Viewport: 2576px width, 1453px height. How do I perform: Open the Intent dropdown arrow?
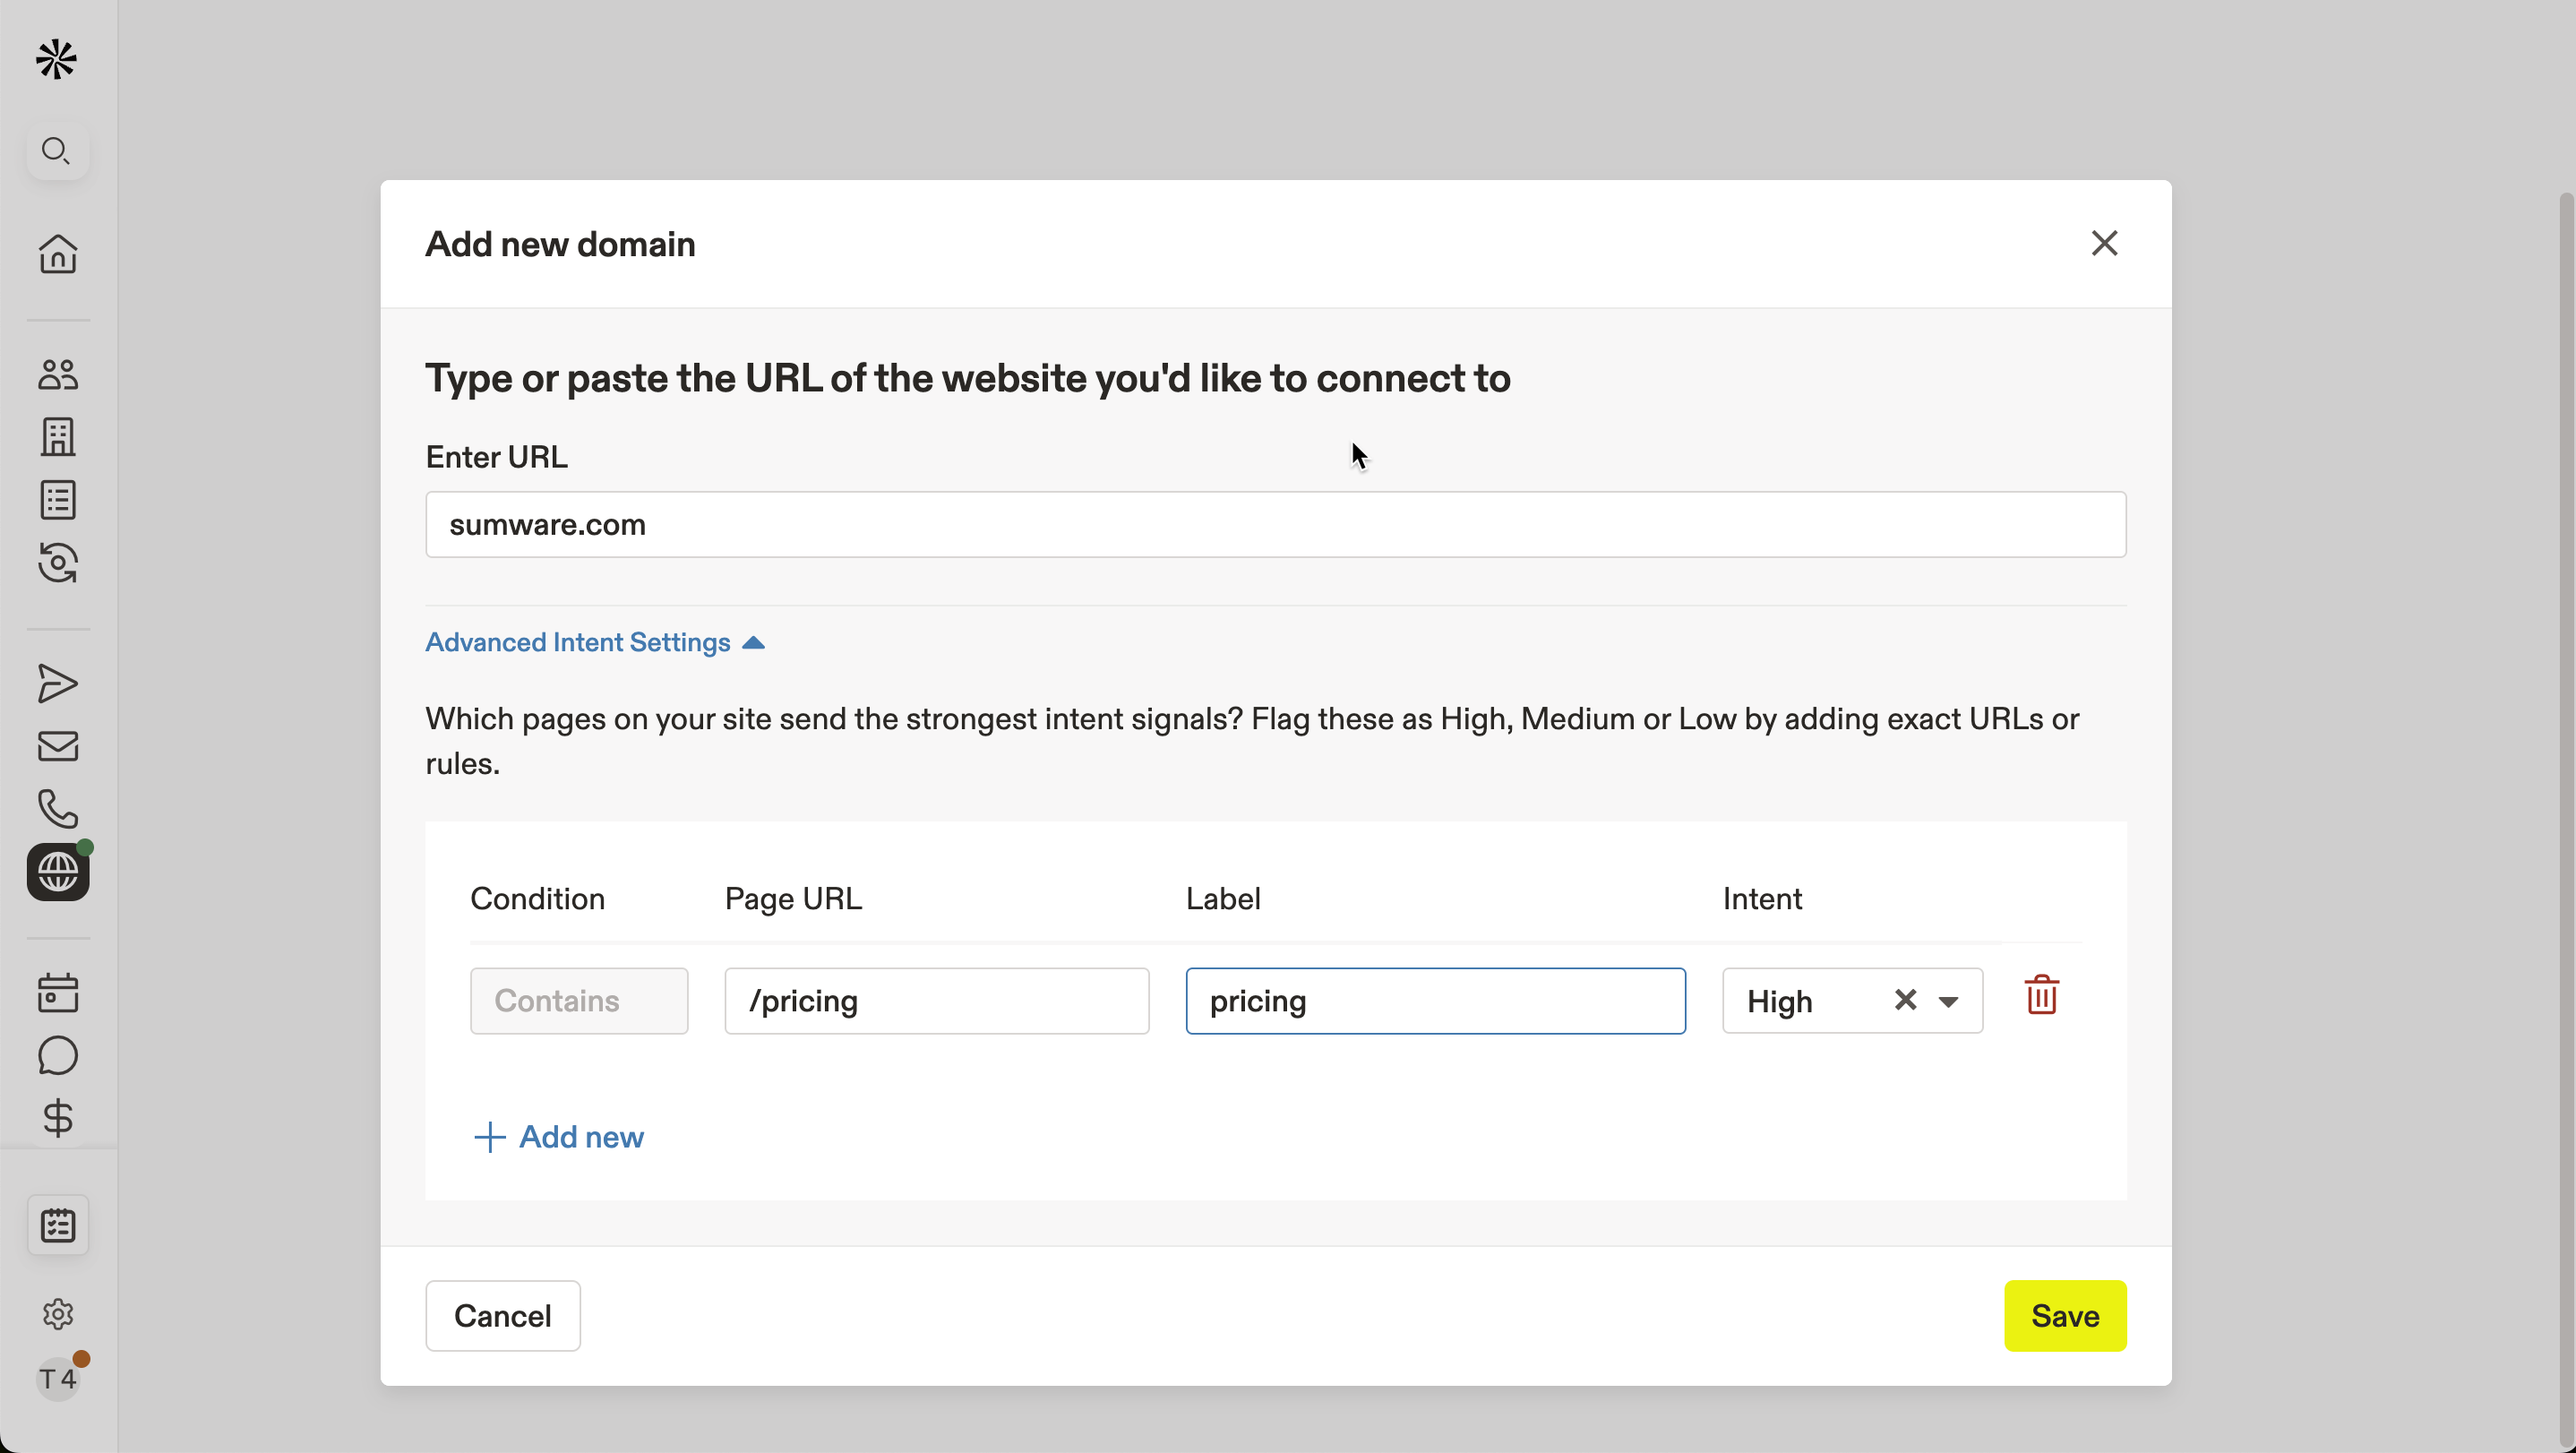pyautogui.click(x=1948, y=1002)
